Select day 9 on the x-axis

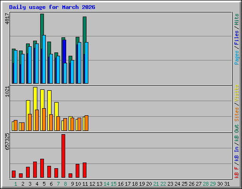(72, 184)
